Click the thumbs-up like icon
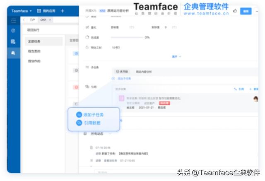 pyautogui.click(x=235, y=11)
